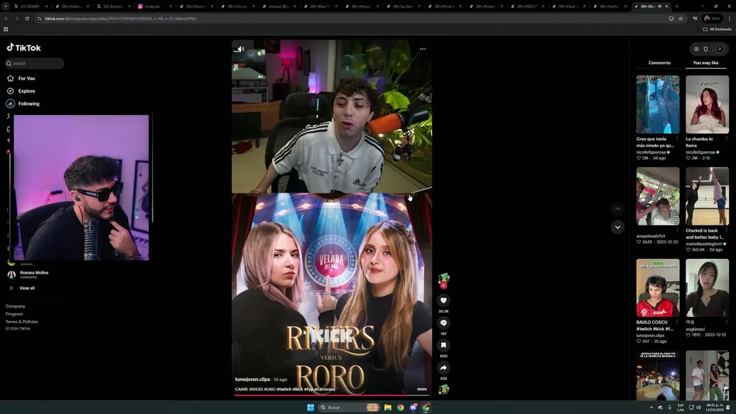Click the nicollefigueroaa username under first card
This screenshot has width=736, height=414.
tap(651, 152)
